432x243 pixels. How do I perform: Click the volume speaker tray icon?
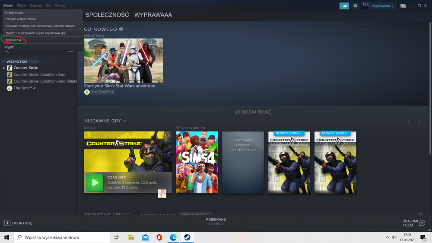tap(394, 237)
